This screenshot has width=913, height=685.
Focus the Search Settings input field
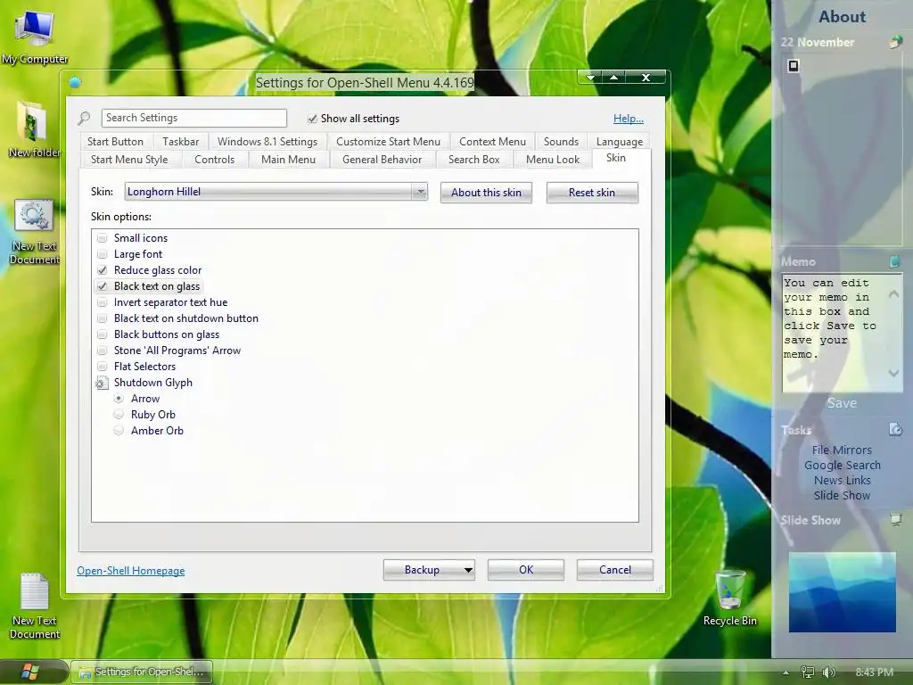[193, 118]
